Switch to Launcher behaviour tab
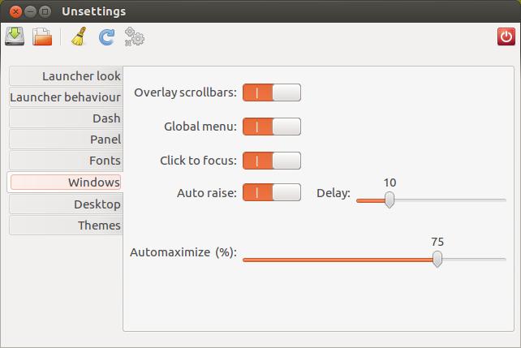 coord(66,97)
